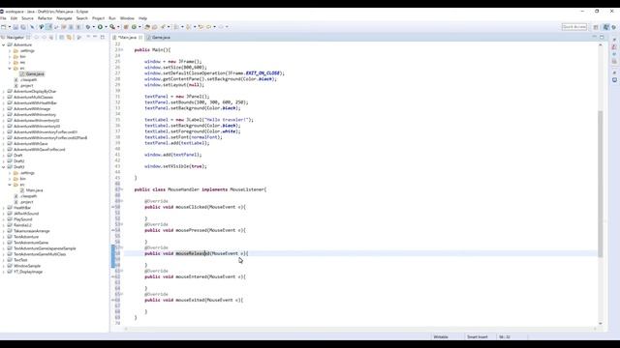Image resolution: width=620 pixels, height=348 pixels.
Task: Click the New Java Class icon
Action: click(x=134, y=27)
